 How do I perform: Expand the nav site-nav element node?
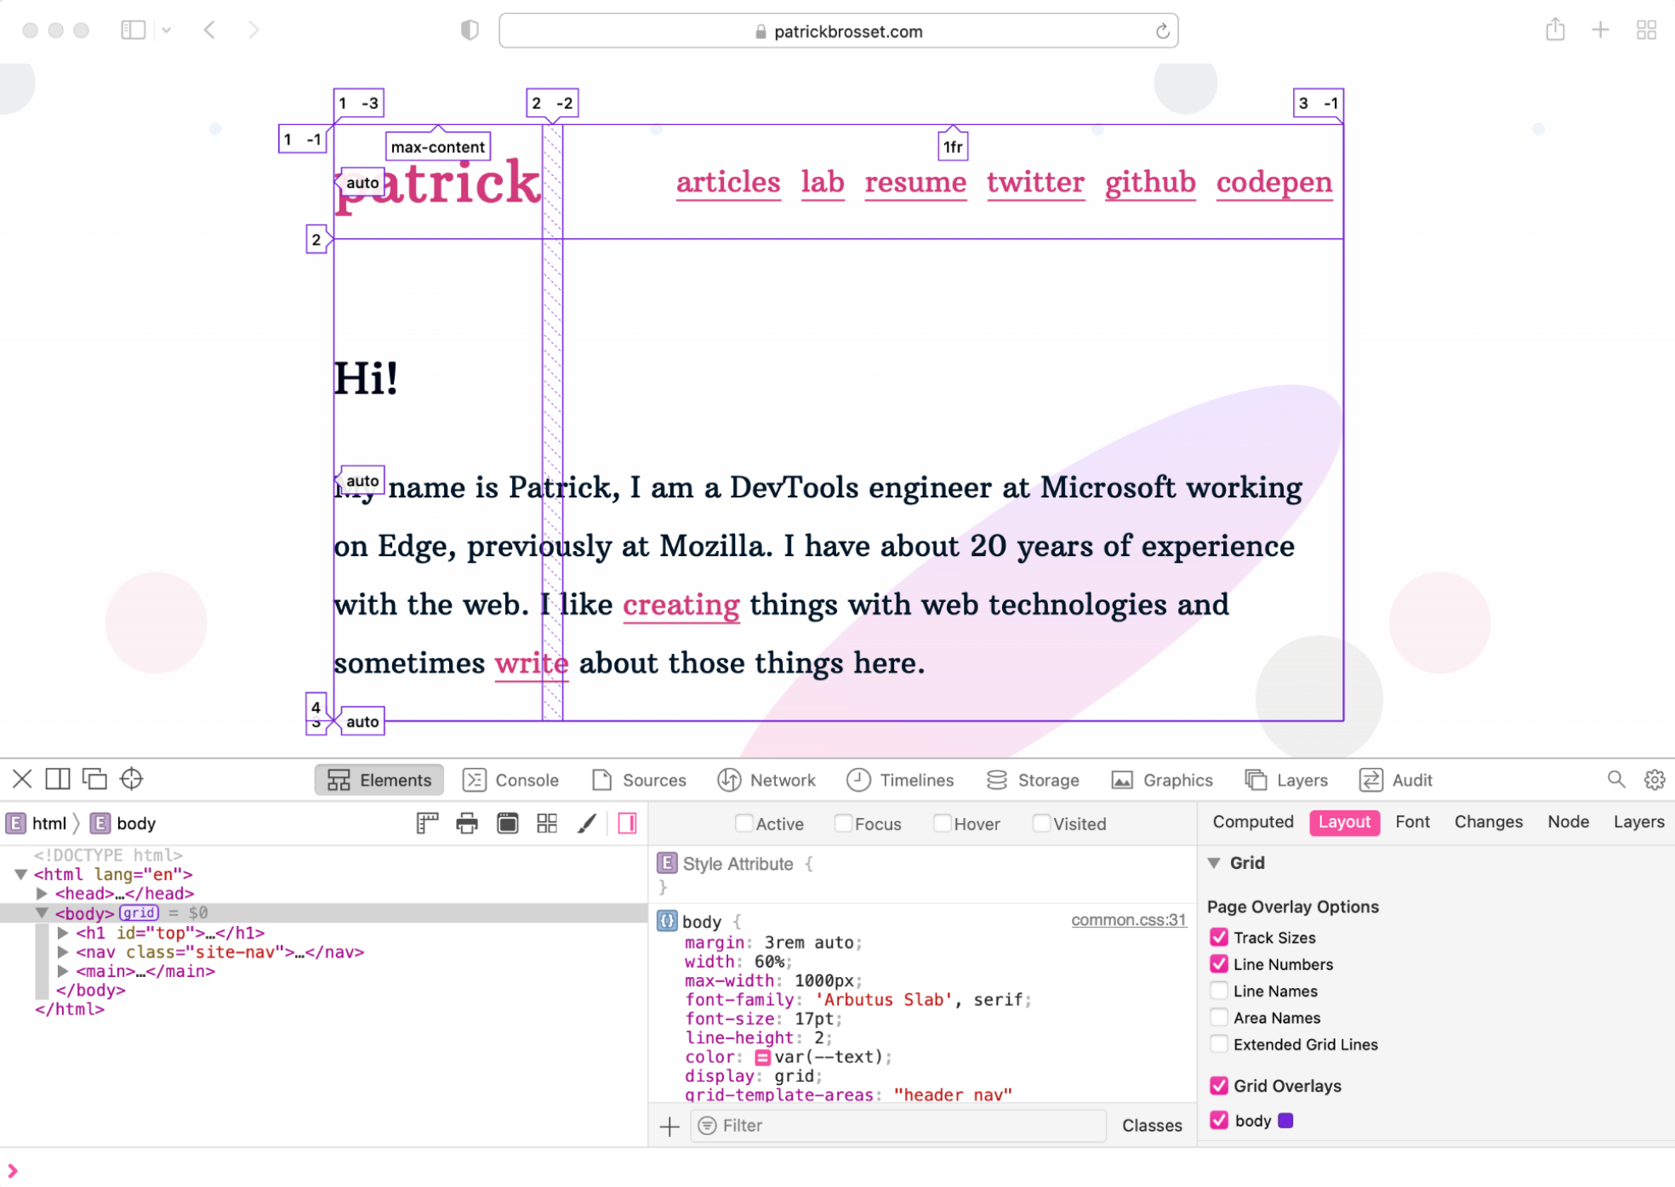[63, 951]
